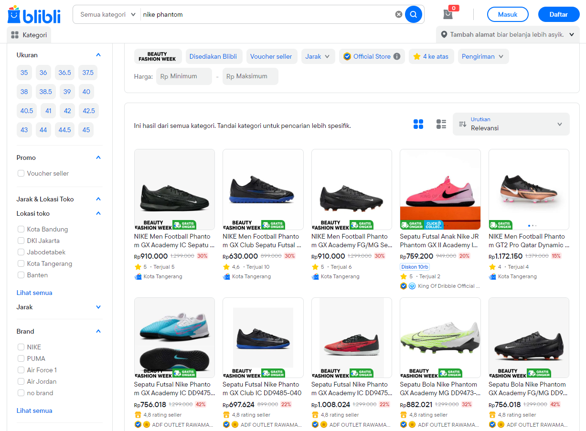This screenshot has width=586, height=431.
Task: Enable the Jabodetabek location filter
Action: coord(21,252)
